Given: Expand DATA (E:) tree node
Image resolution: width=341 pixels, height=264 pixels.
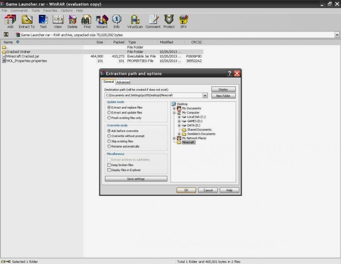Looking at the screenshot, I should [x=179, y=125].
